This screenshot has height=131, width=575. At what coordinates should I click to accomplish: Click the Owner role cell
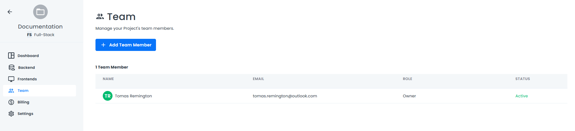(409, 96)
